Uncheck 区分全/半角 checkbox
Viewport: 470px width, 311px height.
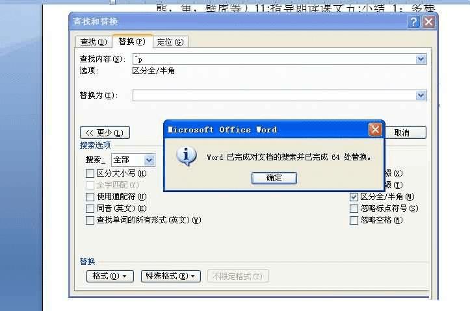point(354,197)
